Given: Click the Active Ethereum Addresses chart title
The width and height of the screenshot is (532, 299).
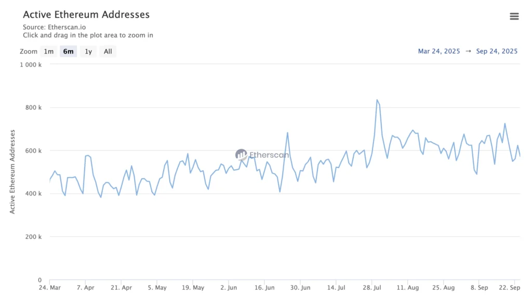Looking at the screenshot, I should click(x=86, y=15).
